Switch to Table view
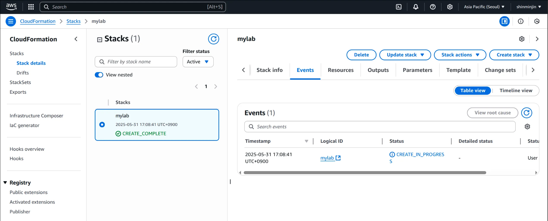The width and height of the screenshot is (548, 221). (473, 90)
